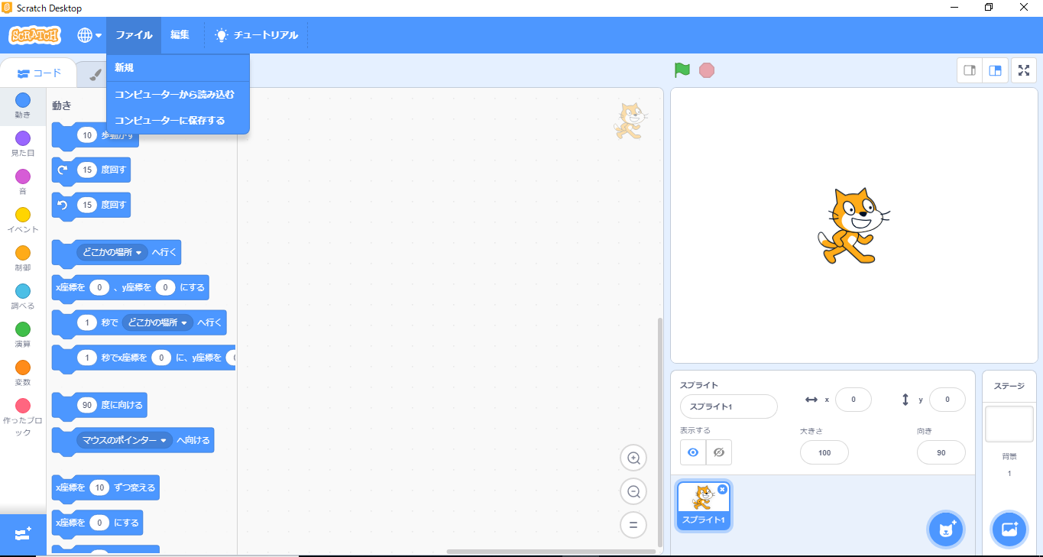
Task: Click the 大きさ size field 100
Action: coord(824,452)
